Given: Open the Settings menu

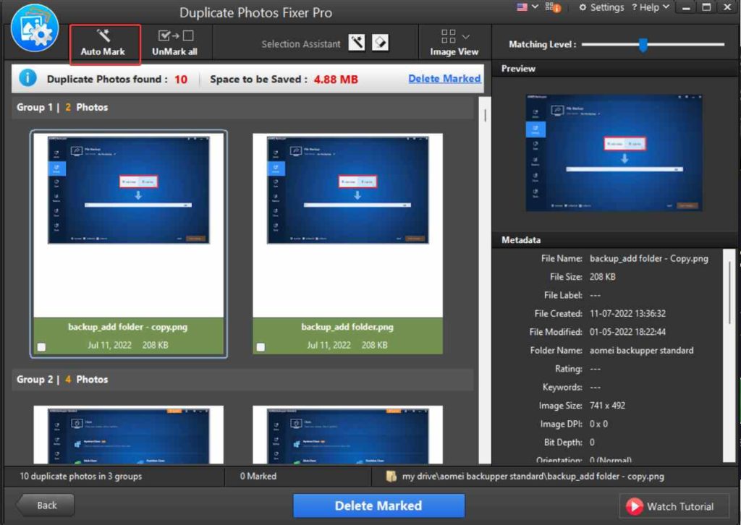Looking at the screenshot, I should tap(601, 7).
